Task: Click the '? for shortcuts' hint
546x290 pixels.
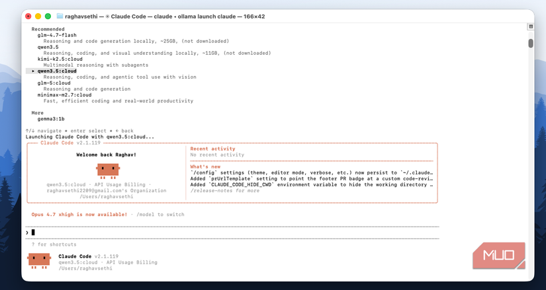Action: (54, 244)
